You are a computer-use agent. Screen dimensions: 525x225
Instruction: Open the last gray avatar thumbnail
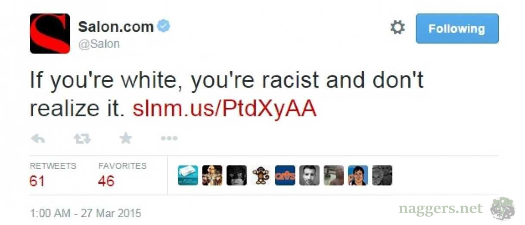tap(382, 175)
